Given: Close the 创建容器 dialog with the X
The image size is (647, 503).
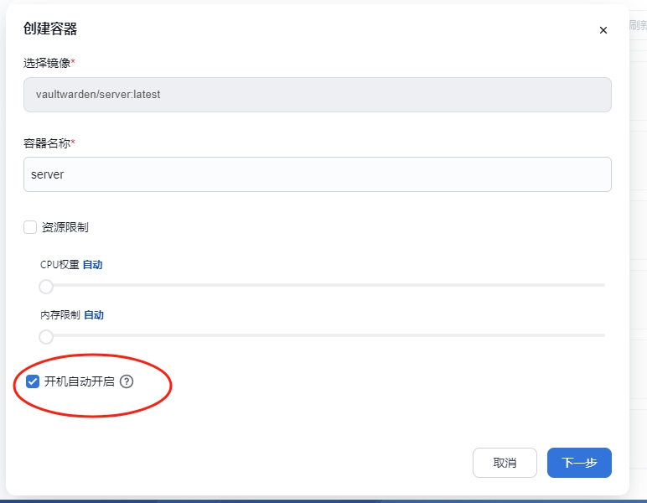Looking at the screenshot, I should click(603, 30).
